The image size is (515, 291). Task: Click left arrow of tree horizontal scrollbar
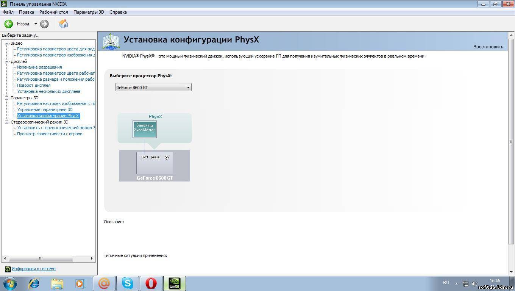pyautogui.click(x=5, y=258)
